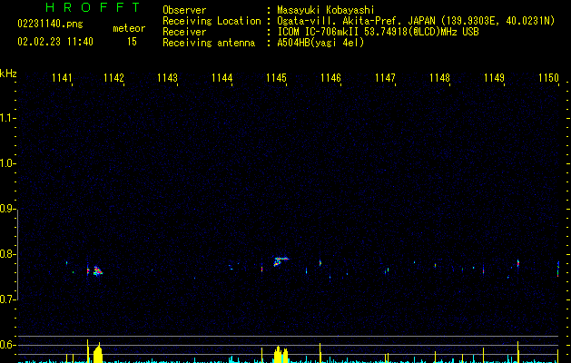Screen dimensions: 571x363
Task: Click time axis label 1144
Action: 222,78
